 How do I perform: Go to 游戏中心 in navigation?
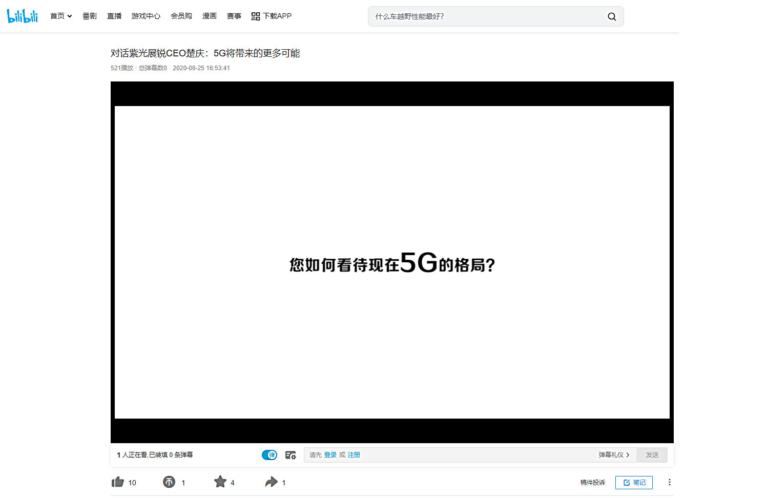pos(146,16)
